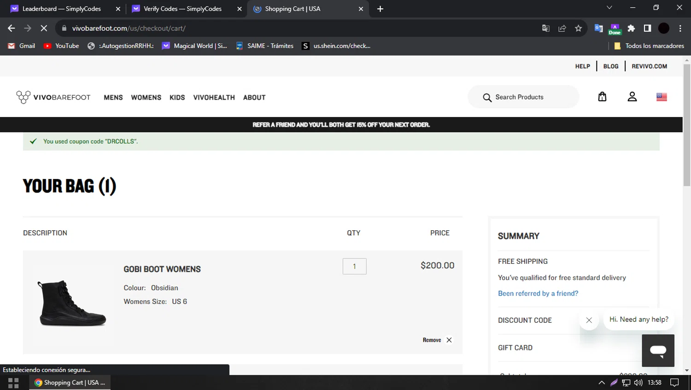
Task: Open the Gmail bookmark
Action: click(x=22, y=46)
